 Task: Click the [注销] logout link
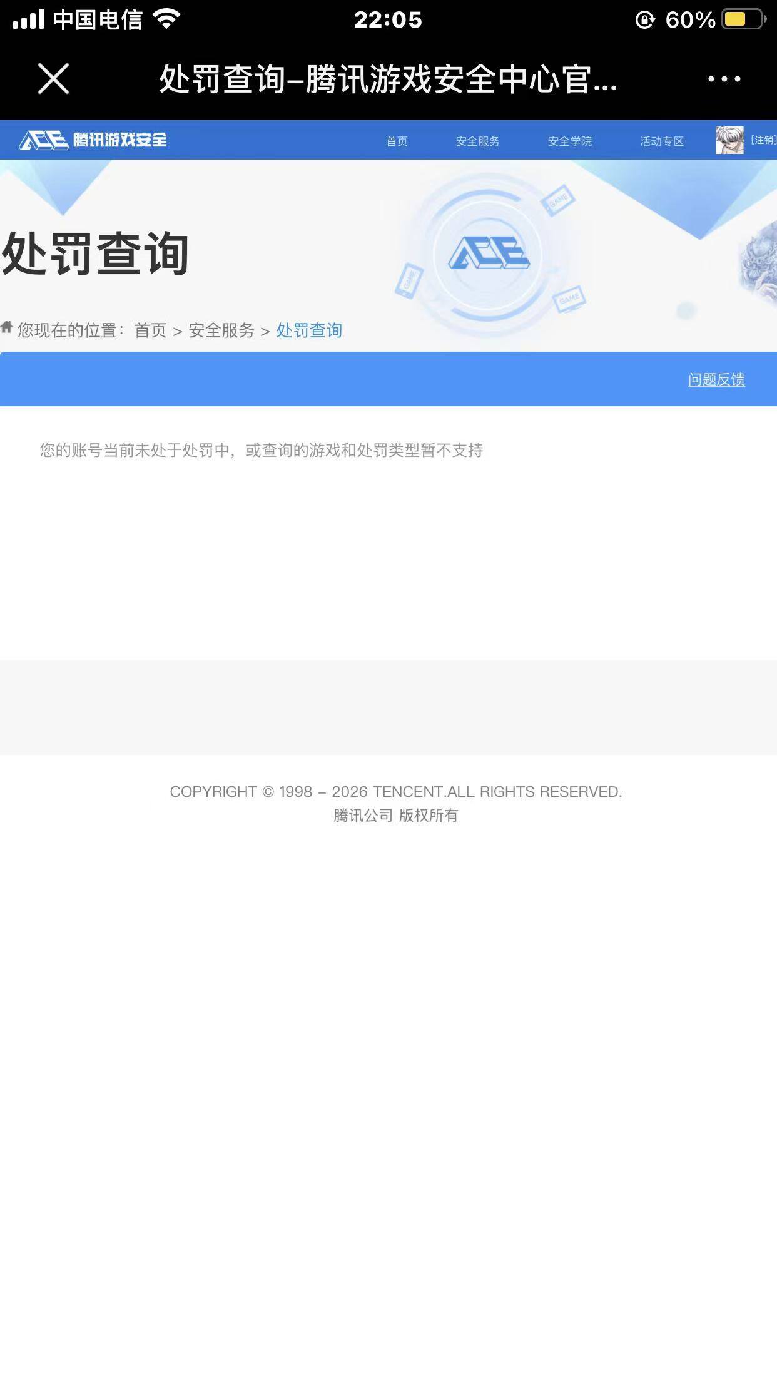763,140
